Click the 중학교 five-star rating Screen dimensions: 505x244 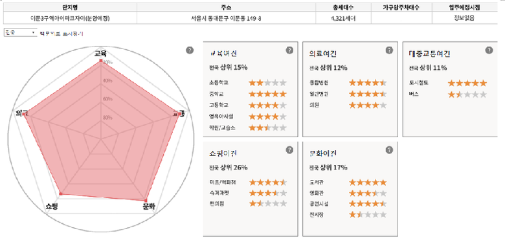[x=267, y=94]
